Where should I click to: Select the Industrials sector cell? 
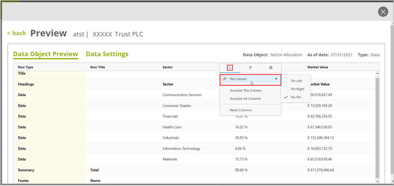171,138
